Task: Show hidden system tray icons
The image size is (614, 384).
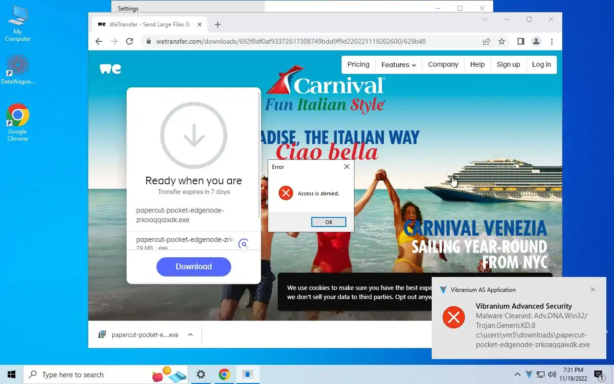Action: 517,374
